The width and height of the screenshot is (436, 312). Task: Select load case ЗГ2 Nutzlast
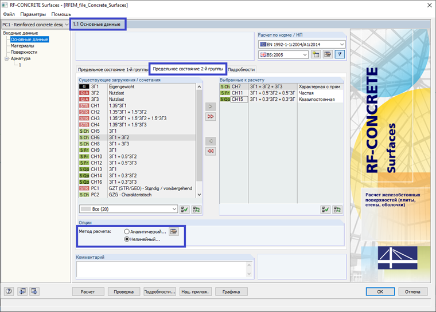coord(137,93)
